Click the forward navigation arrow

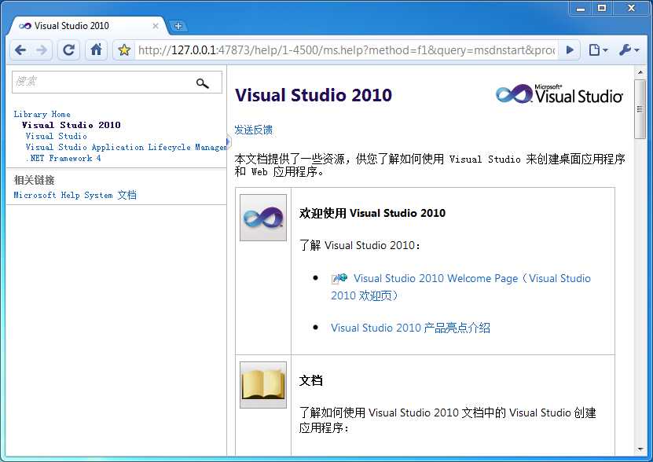click(x=42, y=50)
